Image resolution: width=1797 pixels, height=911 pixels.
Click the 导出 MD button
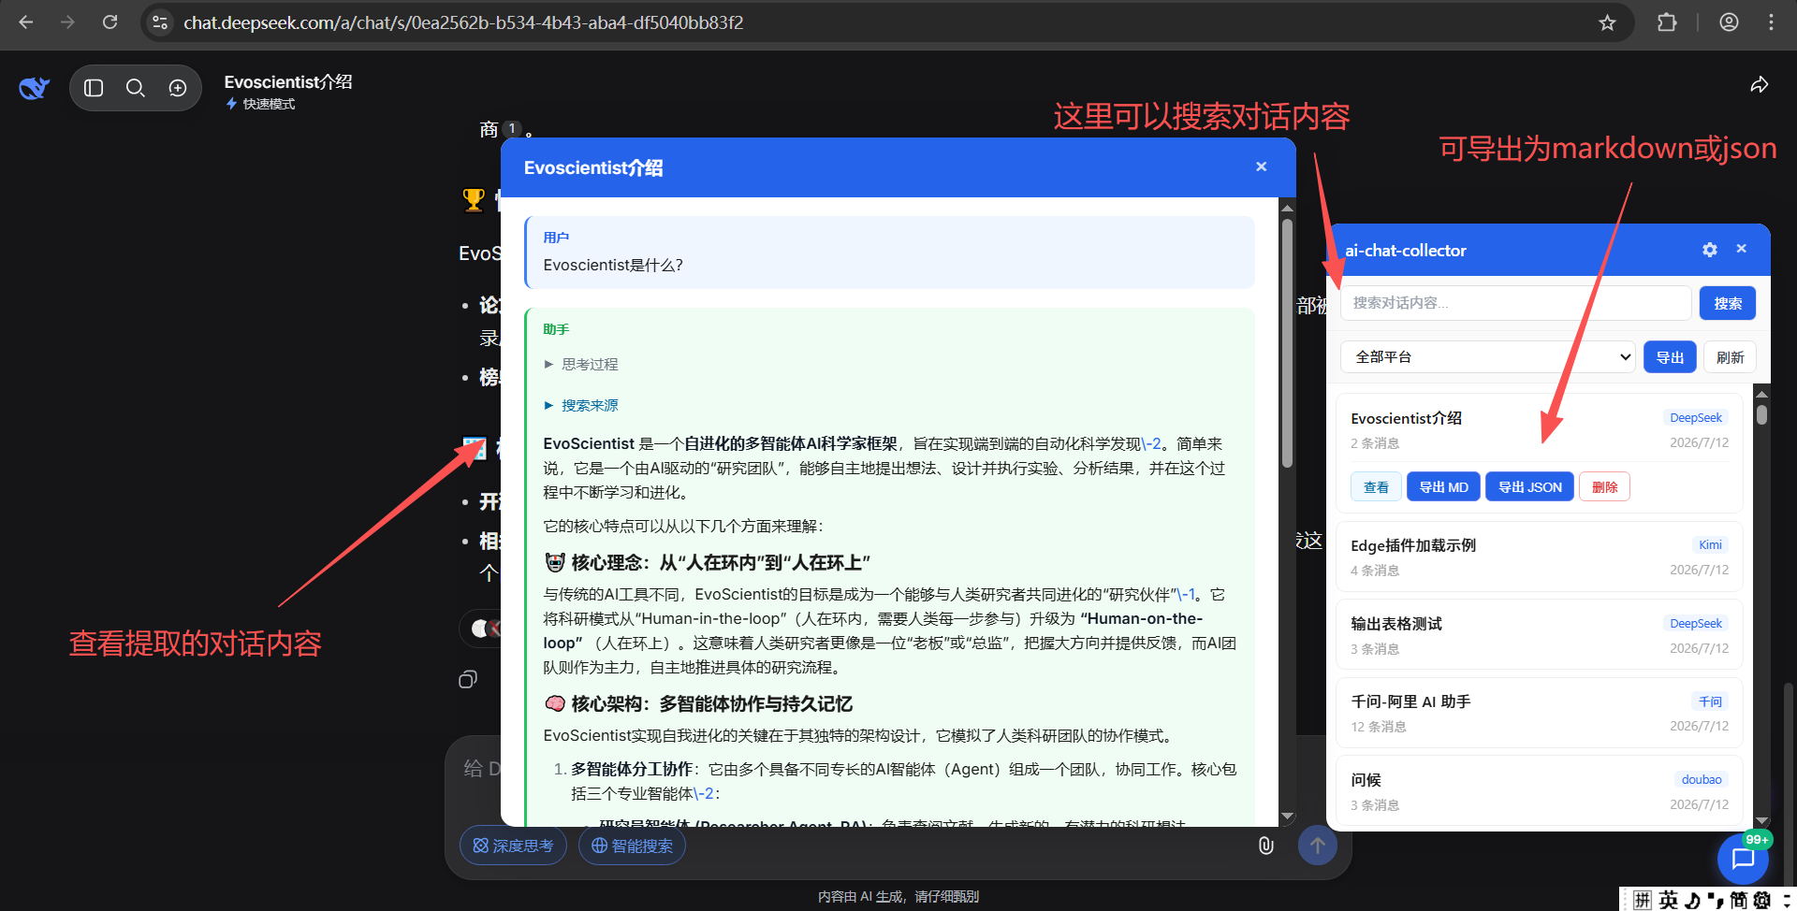coord(1443,487)
